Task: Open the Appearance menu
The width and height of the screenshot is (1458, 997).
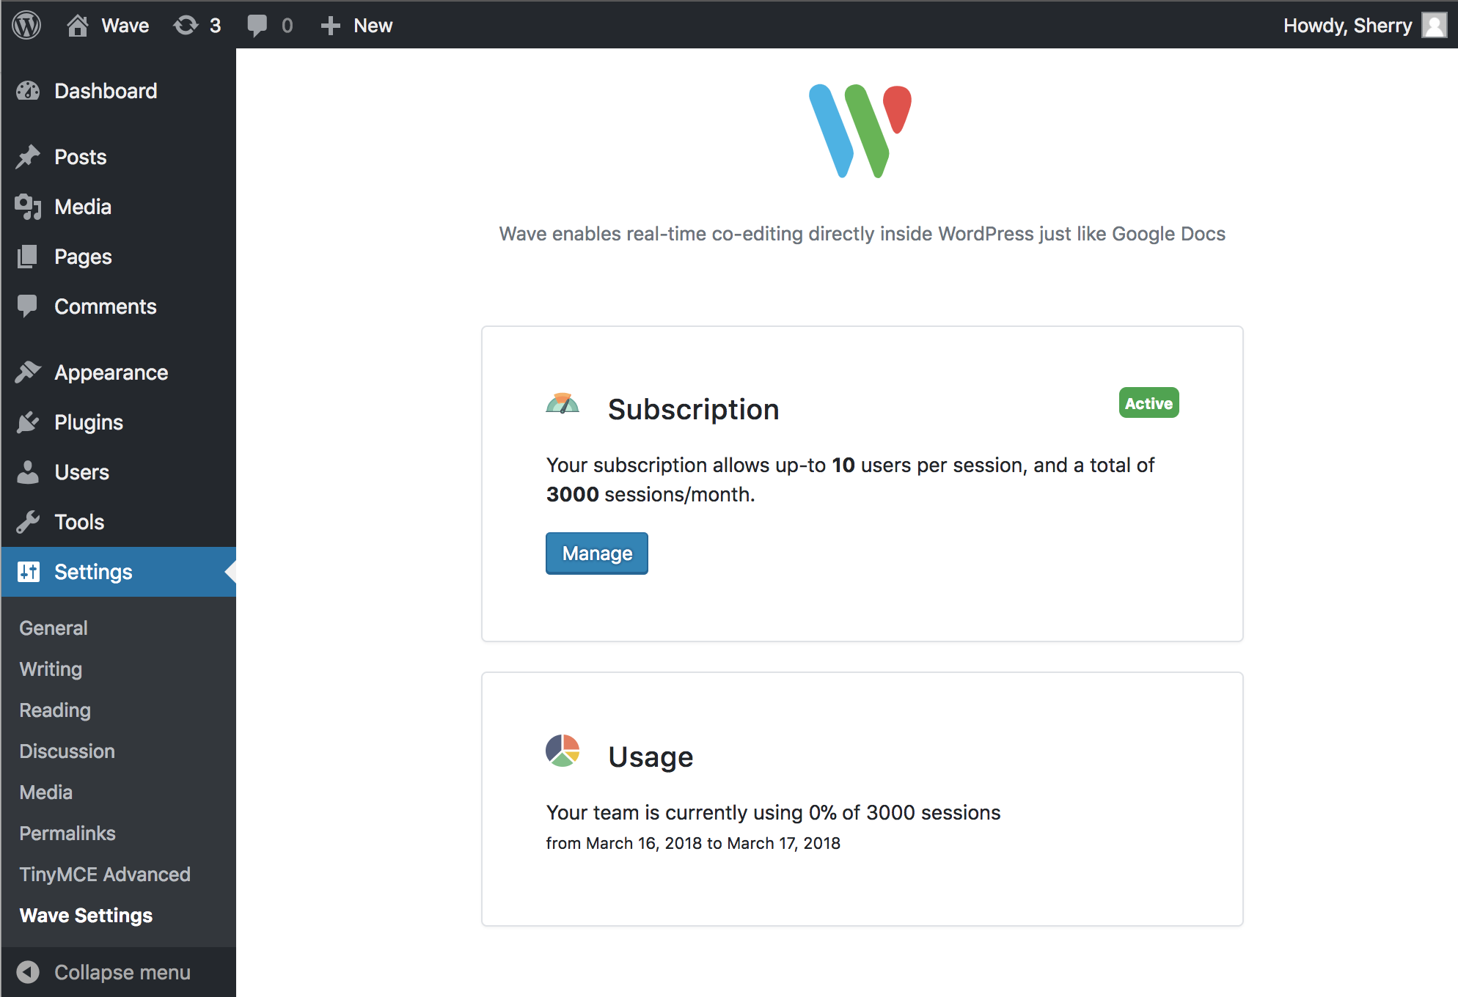Action: pyautogui.click(x=111, y=372)
